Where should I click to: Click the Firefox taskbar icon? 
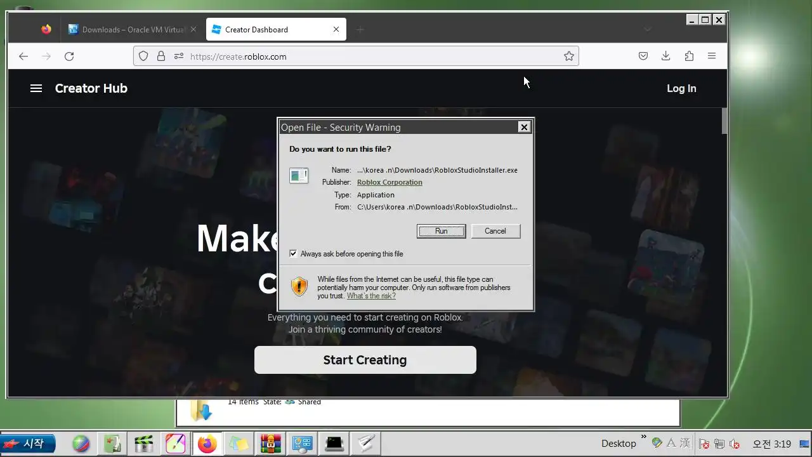tap(207, 444)
